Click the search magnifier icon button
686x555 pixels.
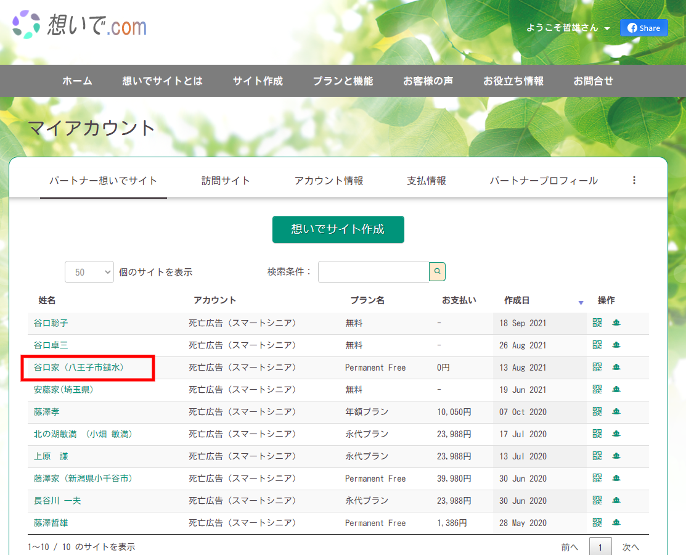pyautogui.click(x=437, y=271)
